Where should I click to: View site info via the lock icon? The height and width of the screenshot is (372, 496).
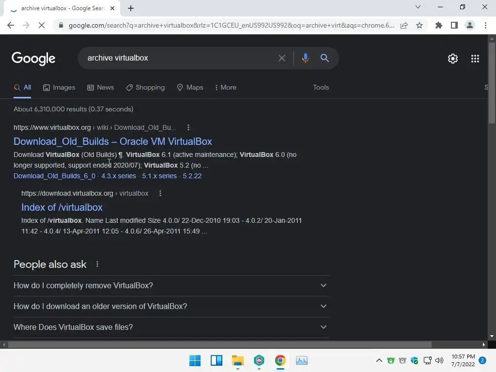(x=61, y=25)
